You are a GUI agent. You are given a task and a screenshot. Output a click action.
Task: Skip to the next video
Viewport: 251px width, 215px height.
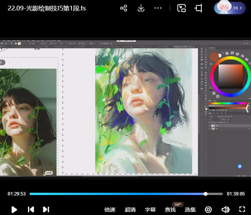46,209
